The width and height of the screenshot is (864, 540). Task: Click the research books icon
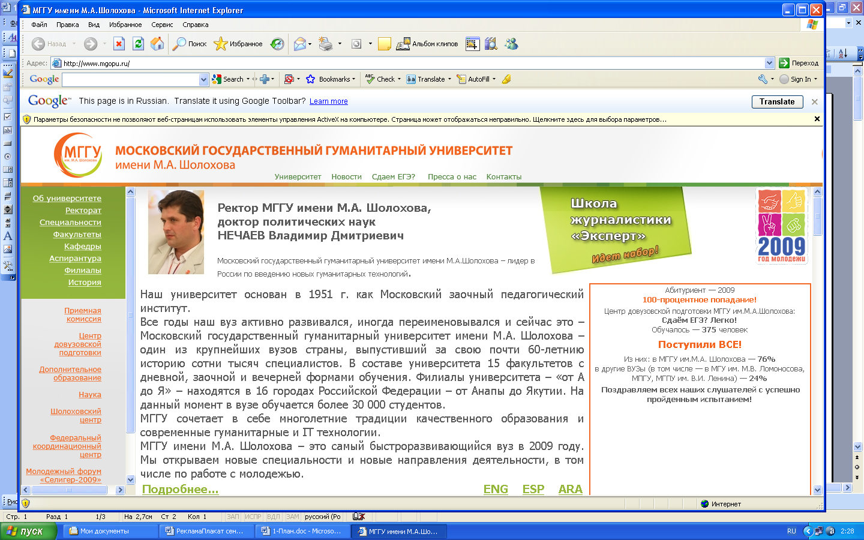[x=491, y=44]
